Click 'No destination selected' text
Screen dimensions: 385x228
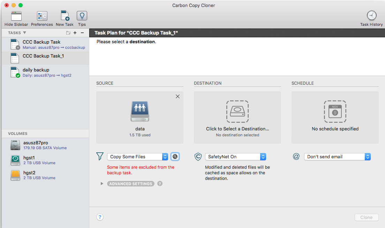(x=237, y=135)
